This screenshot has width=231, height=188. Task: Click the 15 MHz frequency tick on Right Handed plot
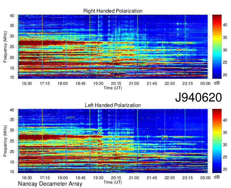click(12, 68)
